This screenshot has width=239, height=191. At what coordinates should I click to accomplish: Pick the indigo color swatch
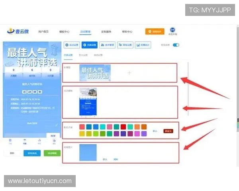coord(123,134)
